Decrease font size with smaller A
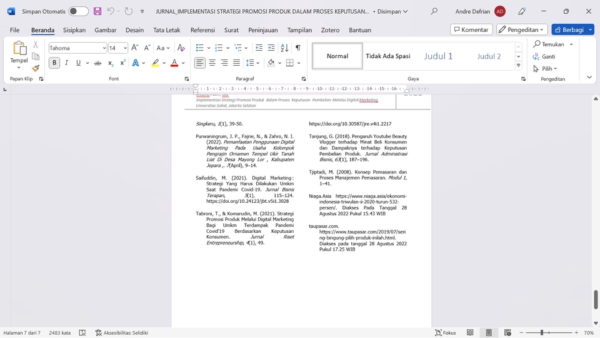Viewport: 600px width, 338px height. tap(147, 48)
